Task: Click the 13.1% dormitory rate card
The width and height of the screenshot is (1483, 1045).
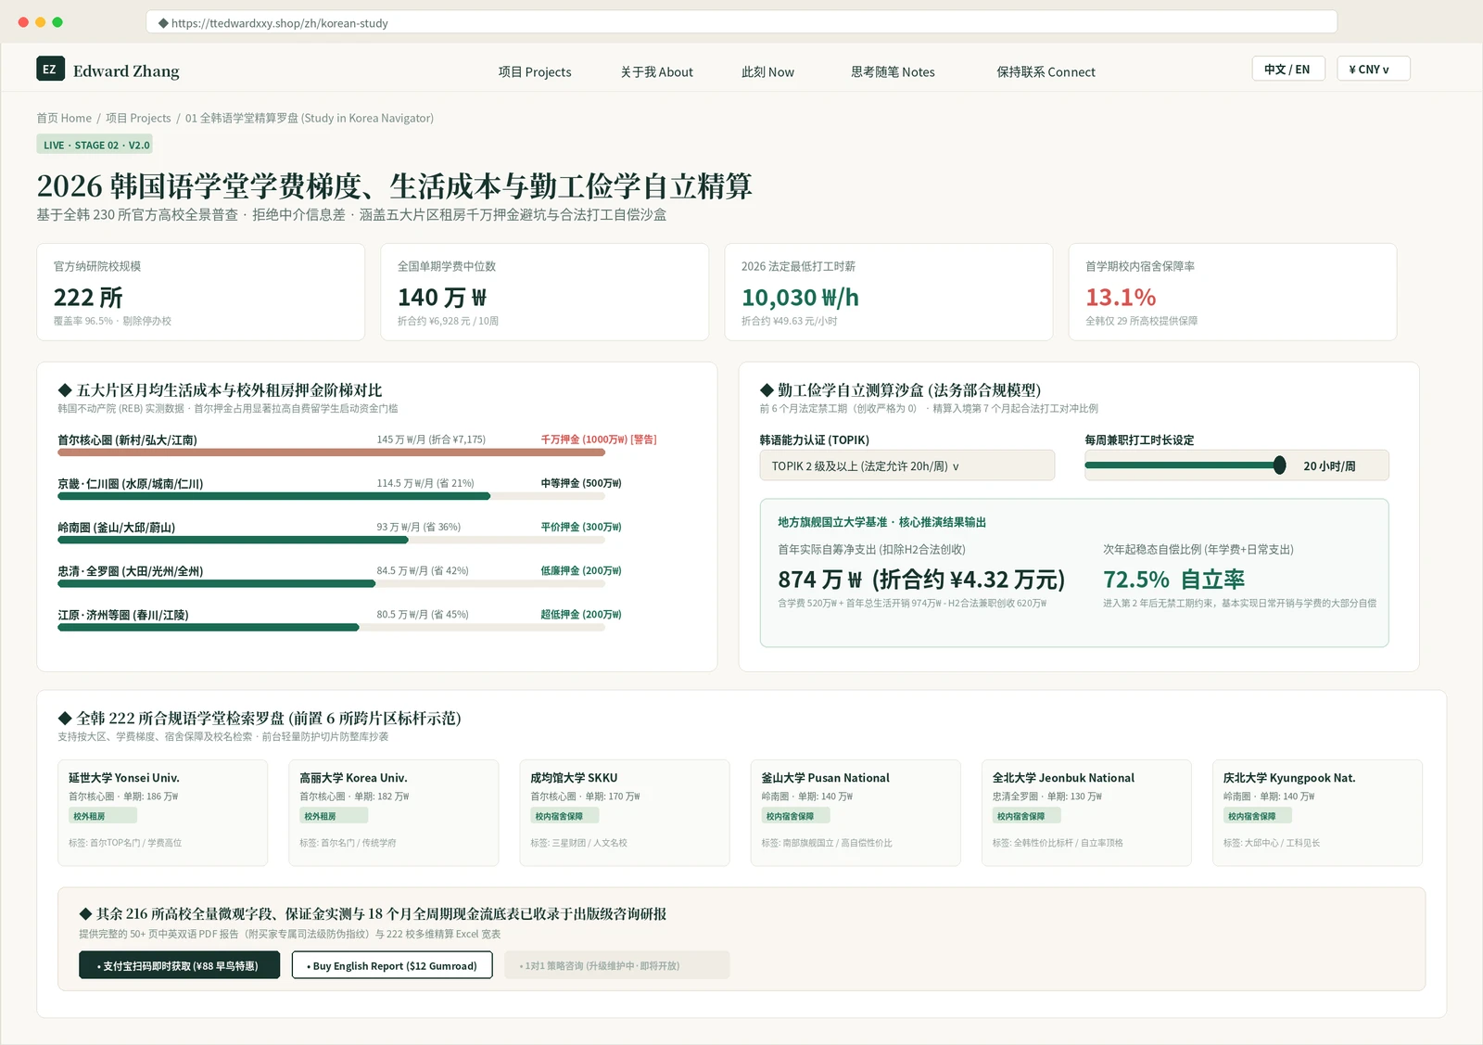Action: (1233, 292)
